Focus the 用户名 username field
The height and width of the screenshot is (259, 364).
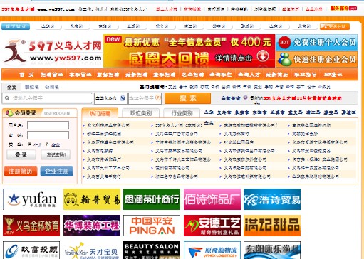[48, 125]
